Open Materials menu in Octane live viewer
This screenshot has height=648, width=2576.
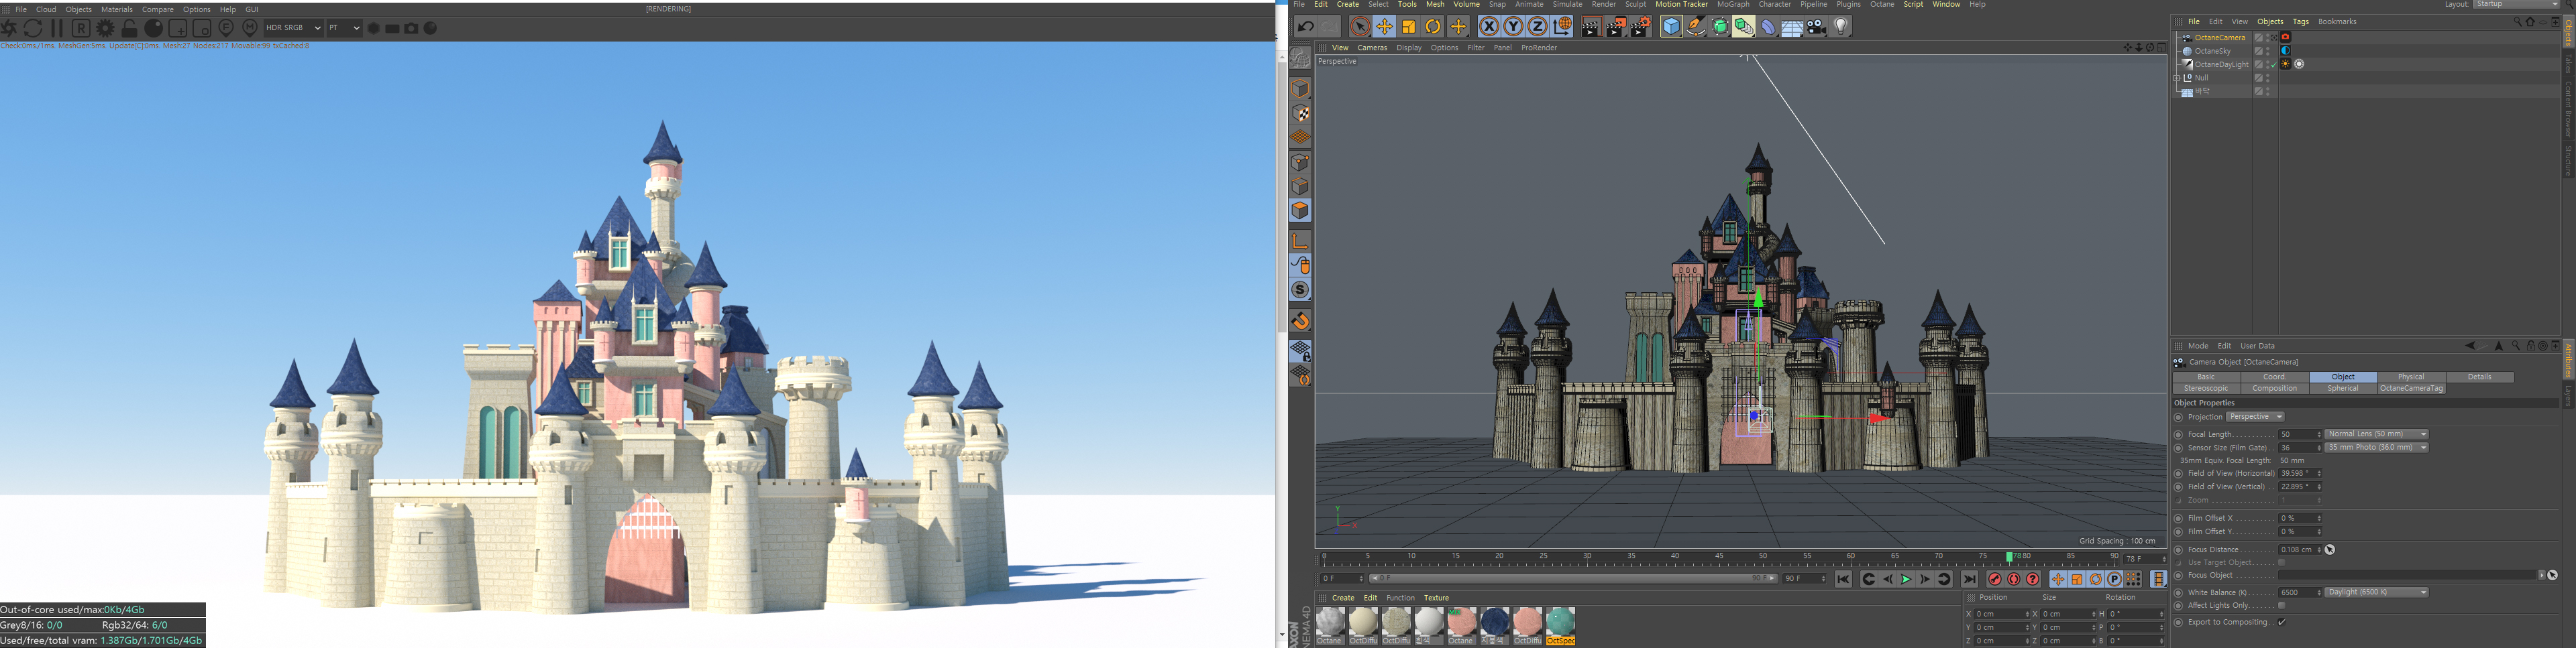(117, 9)
